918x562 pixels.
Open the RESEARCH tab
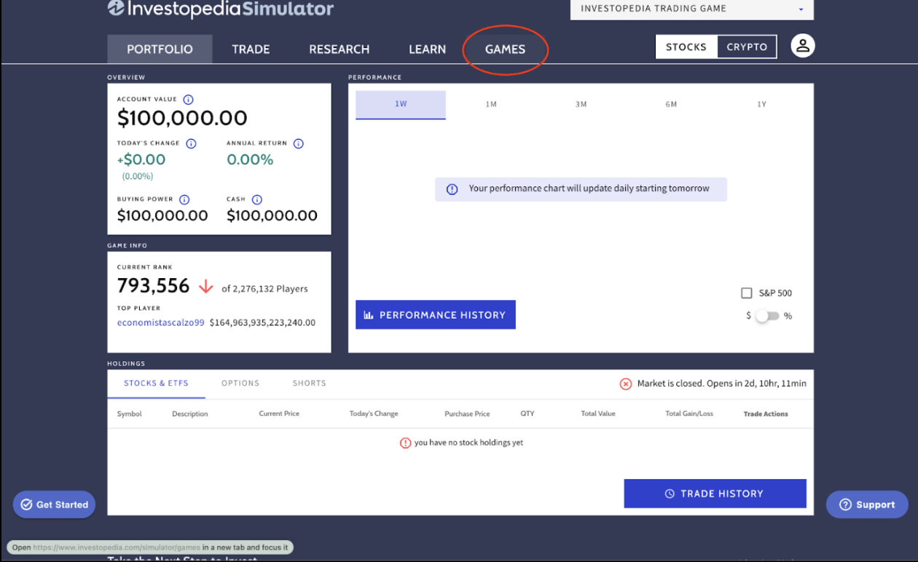pyautogui.click(x=339, y=50)
